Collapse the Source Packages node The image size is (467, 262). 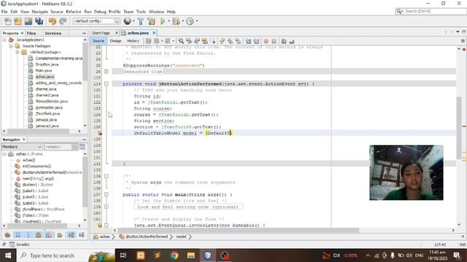pos(11,46)
